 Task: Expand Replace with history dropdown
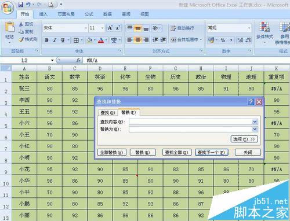pyautogui.click(x=255, y=129)
